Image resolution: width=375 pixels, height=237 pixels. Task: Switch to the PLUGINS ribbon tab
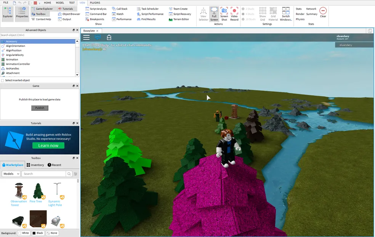tap(95, 3)
